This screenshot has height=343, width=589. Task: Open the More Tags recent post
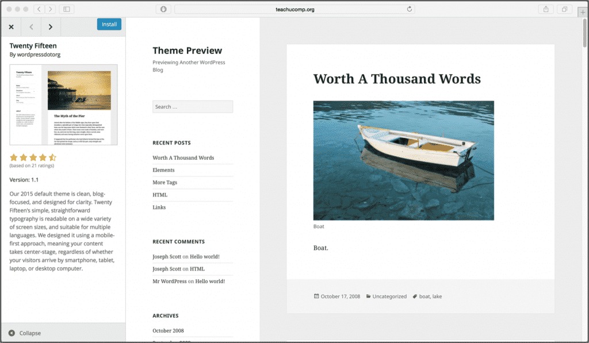tap(165, 182)
